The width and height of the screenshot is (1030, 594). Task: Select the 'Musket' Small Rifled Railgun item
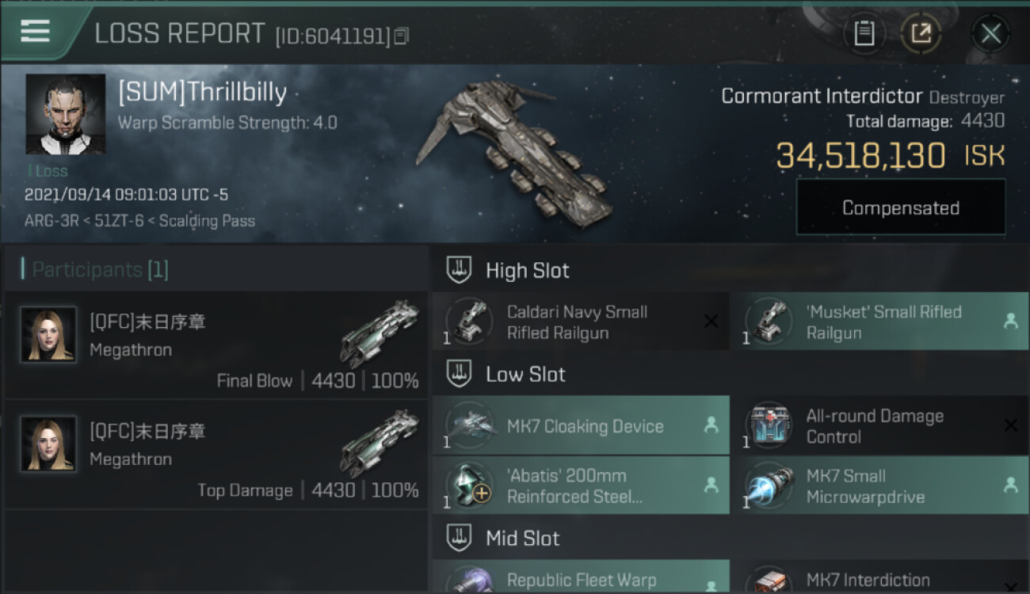point(879,321)
